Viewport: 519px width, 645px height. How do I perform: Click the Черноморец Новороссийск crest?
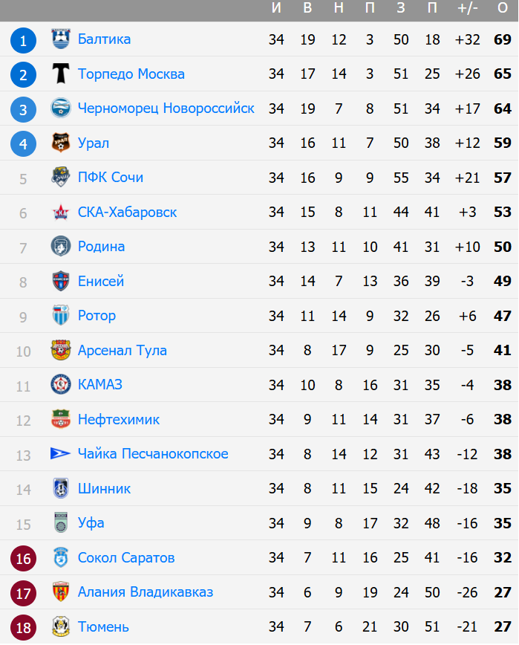61,108
